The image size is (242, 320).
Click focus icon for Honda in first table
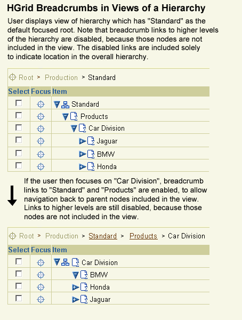(x=41, y=166)
